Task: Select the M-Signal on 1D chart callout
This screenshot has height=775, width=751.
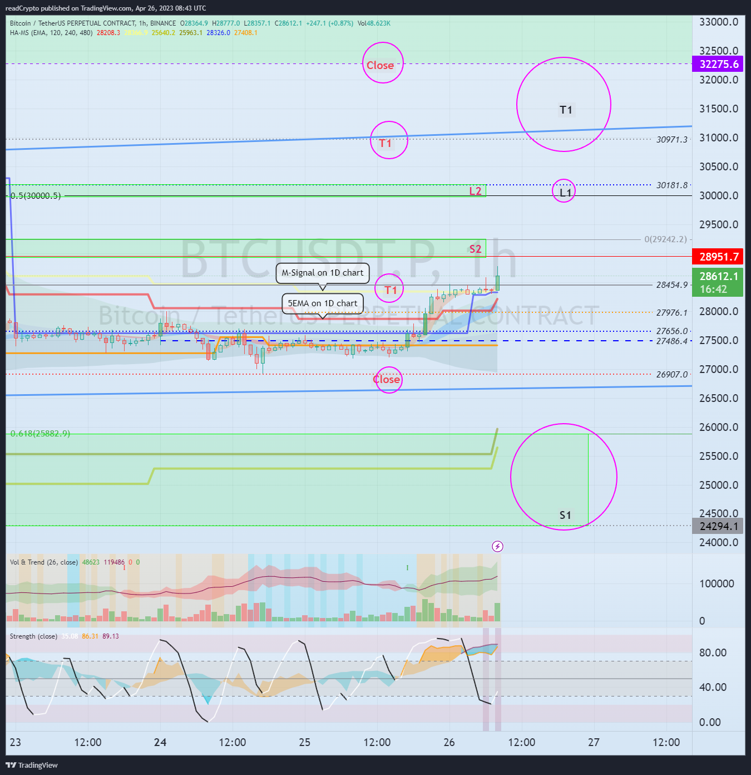Action: (323, 273)
